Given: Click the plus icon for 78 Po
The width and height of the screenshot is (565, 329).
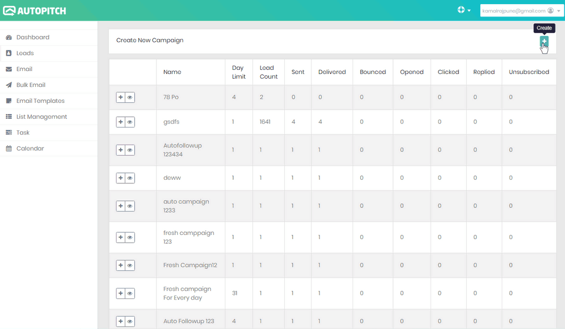Looking at the screenshot, I should [x=121, y=97].
